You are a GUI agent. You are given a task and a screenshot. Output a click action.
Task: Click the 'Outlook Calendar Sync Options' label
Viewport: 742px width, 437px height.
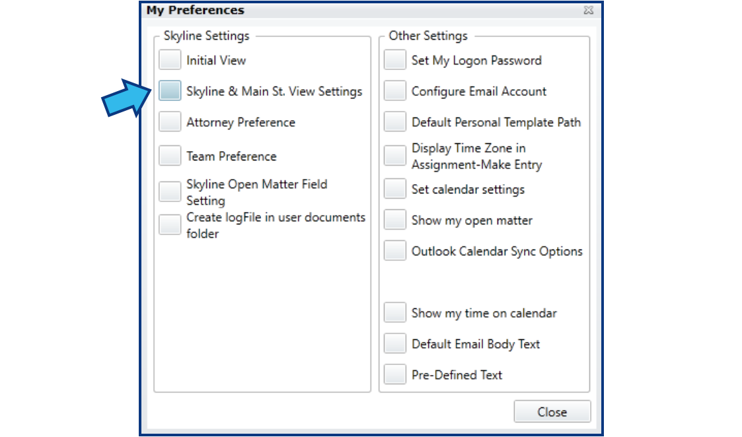497,252
